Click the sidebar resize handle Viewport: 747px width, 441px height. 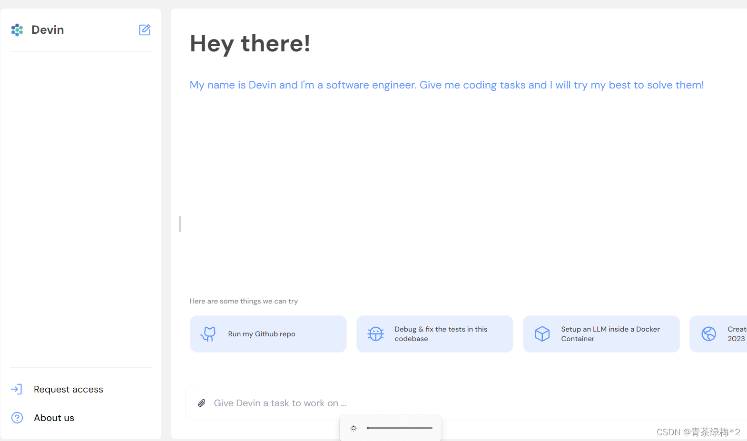pyautogui.click(x=180, y=224)
